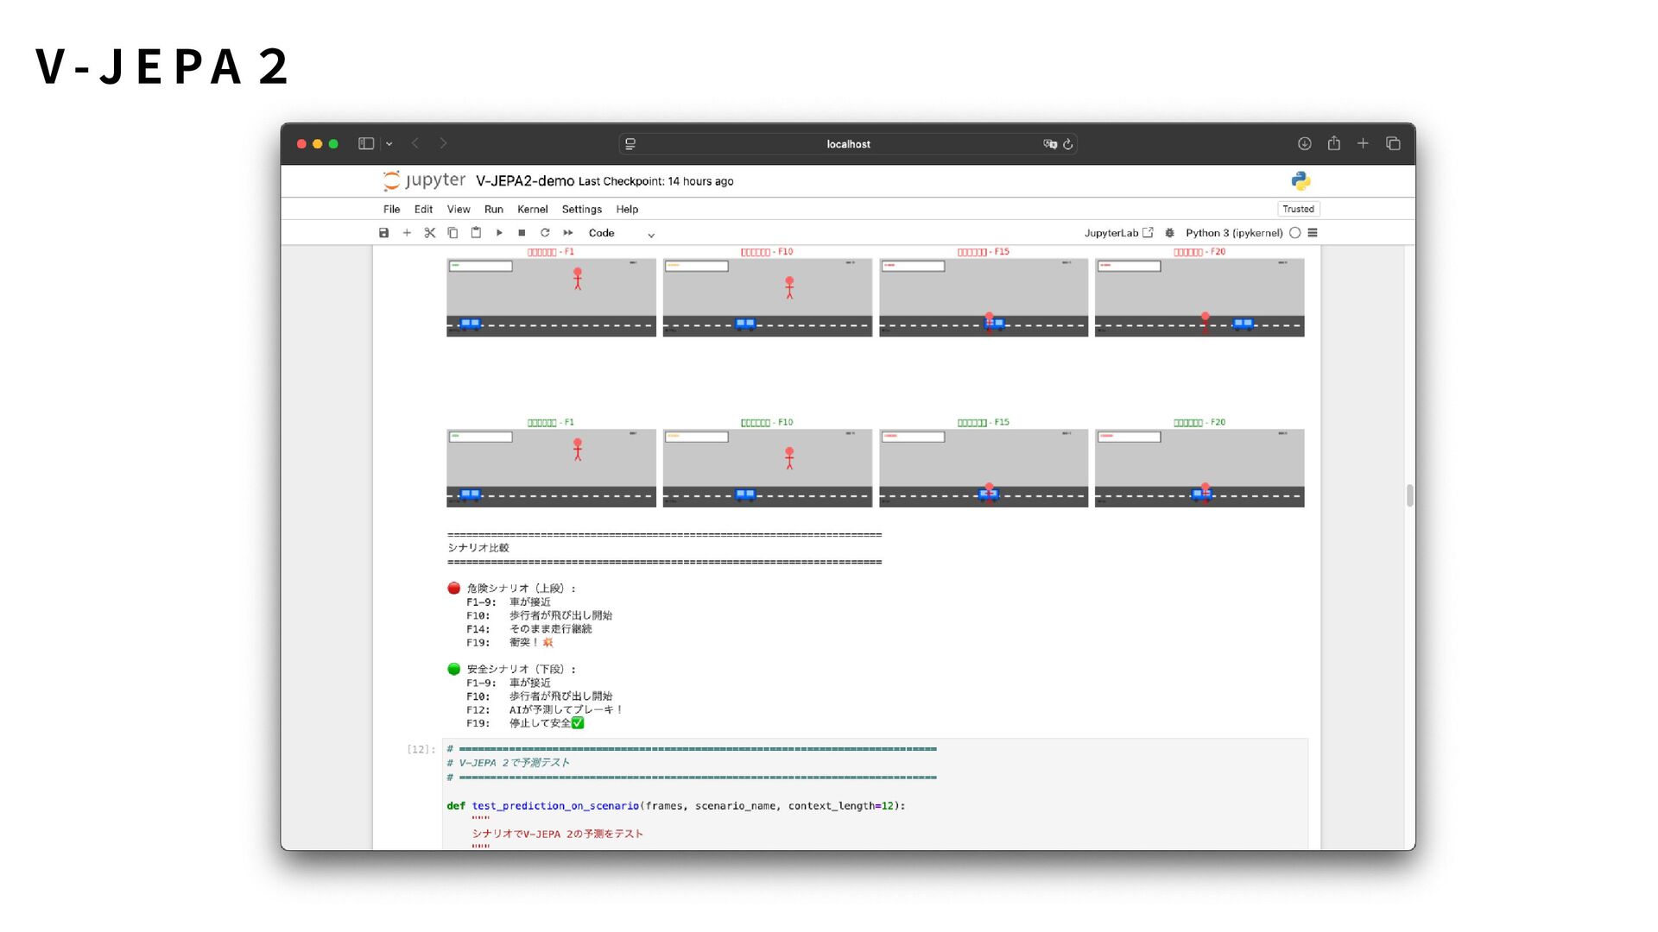Open the hamburger menu beside kernel status
The image size is (1658, 932).
(x=1313, y=233)
